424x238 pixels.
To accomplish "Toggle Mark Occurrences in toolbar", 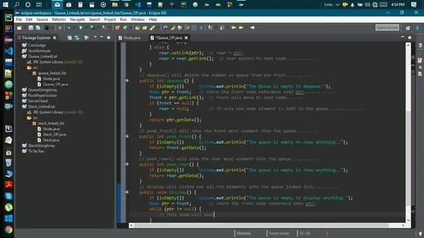I will click(x=172, y=28).
